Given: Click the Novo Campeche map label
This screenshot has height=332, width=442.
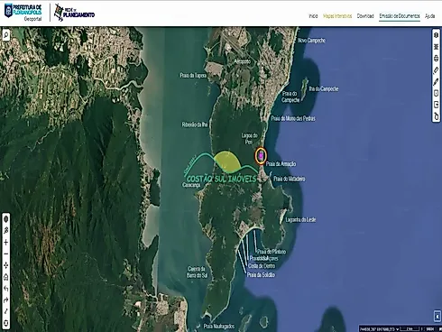Looking at the screenshot, I should 311,41.
